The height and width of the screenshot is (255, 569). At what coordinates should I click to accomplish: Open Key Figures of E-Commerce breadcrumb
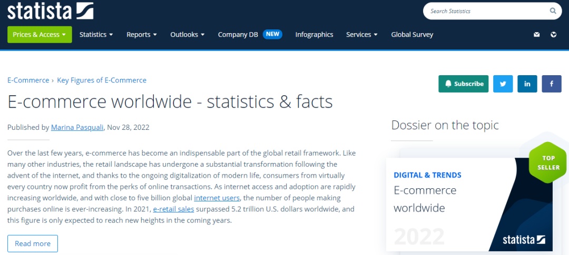[x=102, y=80]
